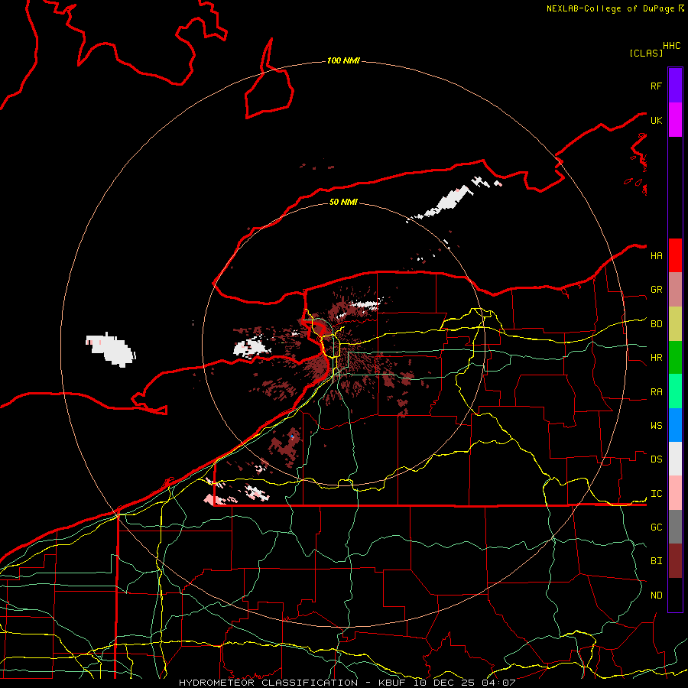Click the HYDROMETEOR CLASSIFICATION KBUF timestamp caption
The image size is (688, 688).
click(x=347, y=683)
